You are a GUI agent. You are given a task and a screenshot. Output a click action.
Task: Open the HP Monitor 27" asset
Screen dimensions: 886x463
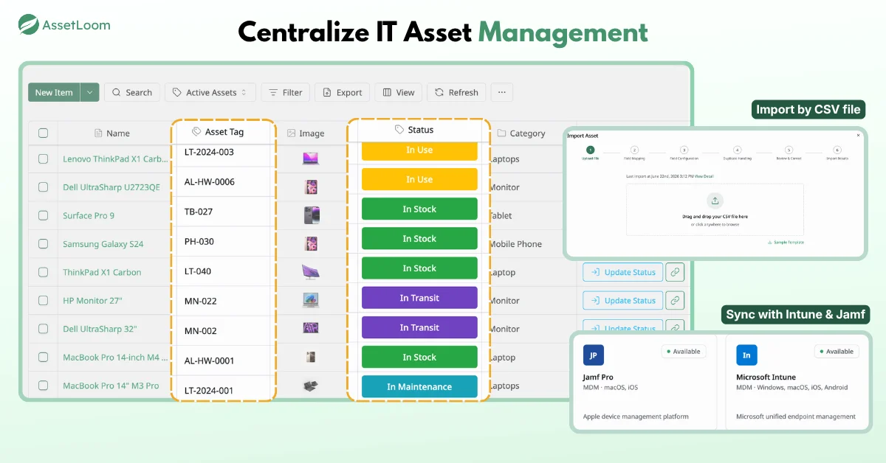pyautogui.click(x=92, y=301)
